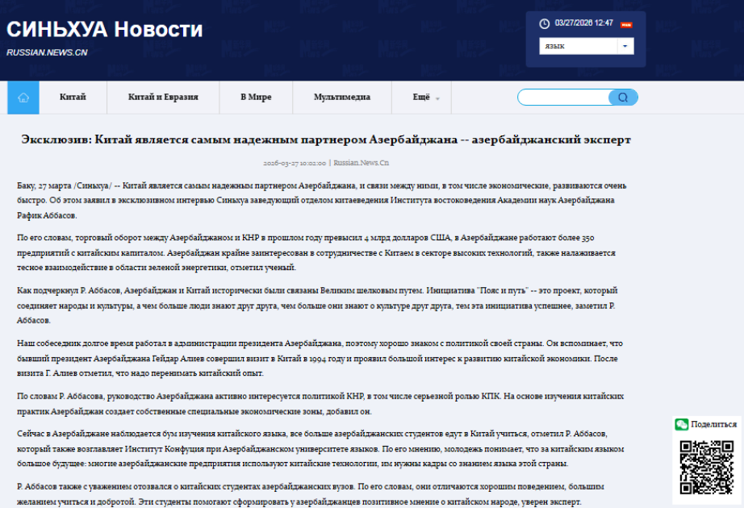Image resolution: width=744 pixels, height=508 pixels.
Task: Click the green WeChat share icon
Action: click(682, 424)
